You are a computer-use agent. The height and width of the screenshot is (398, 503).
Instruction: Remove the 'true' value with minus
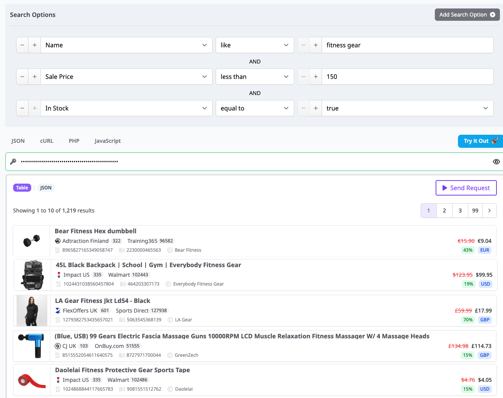click(303, 108)
